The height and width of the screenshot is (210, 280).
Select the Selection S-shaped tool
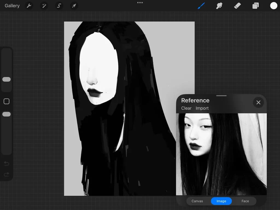click(59, 6)
